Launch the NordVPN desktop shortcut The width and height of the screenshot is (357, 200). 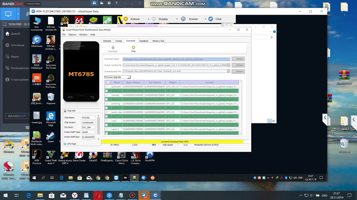150,157
